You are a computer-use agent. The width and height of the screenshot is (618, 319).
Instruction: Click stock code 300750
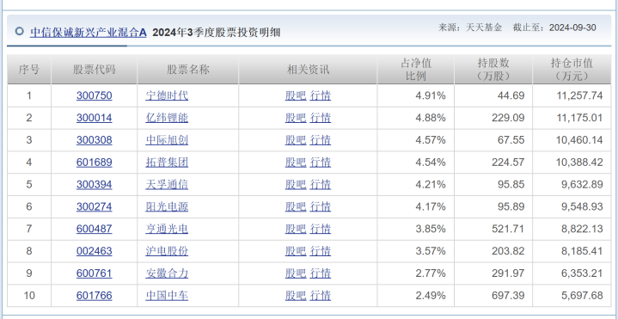[95, 95]
